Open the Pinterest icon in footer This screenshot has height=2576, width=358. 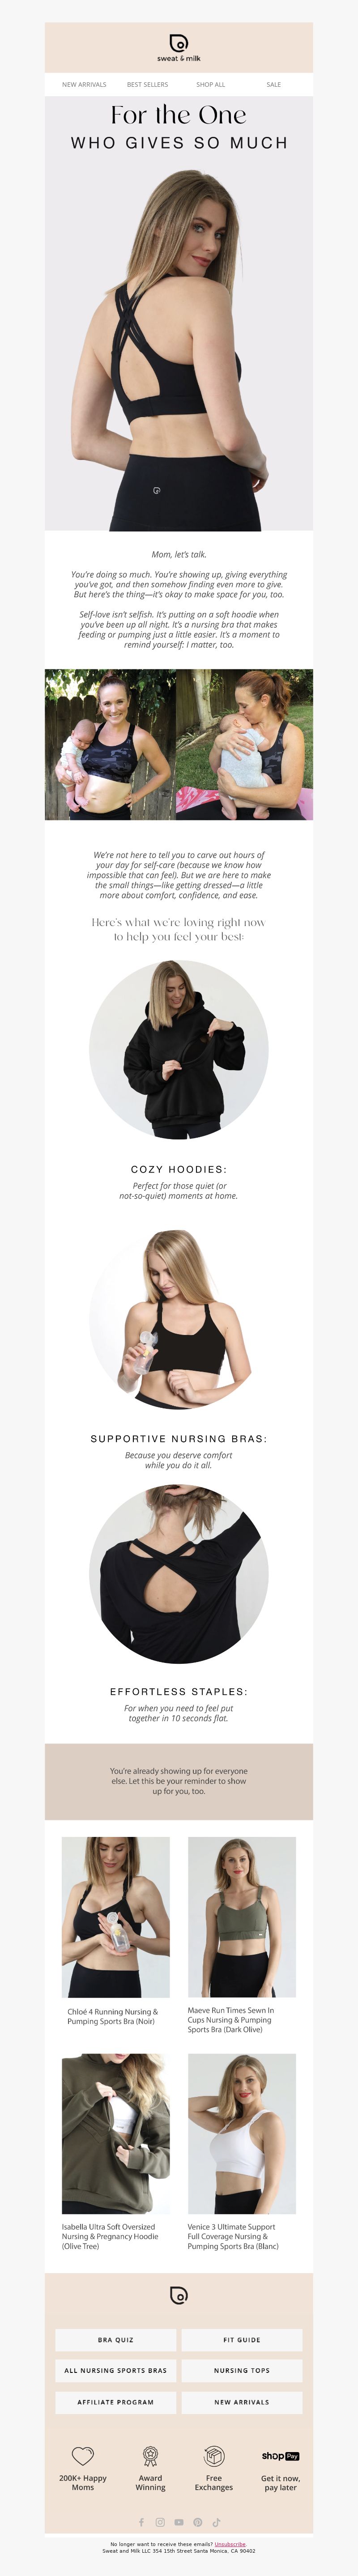tap(198, 2522)
